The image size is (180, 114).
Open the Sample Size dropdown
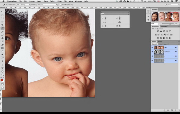coord(23,5)
